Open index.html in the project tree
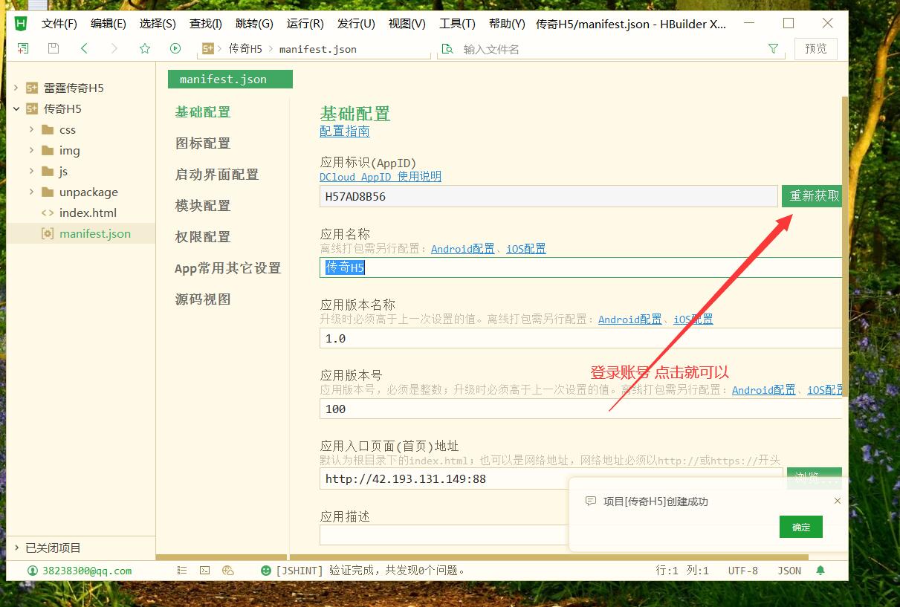This screenshot has height=607, width=900. (88, 212)
